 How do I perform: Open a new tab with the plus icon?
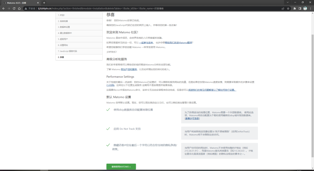point(44,3)
